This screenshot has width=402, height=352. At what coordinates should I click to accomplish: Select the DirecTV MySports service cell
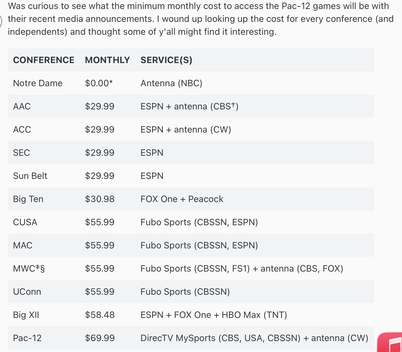point(254,338)
